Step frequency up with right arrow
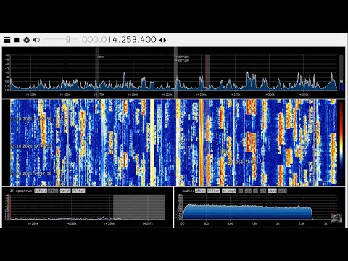348x261 pixels. (165, 40)
